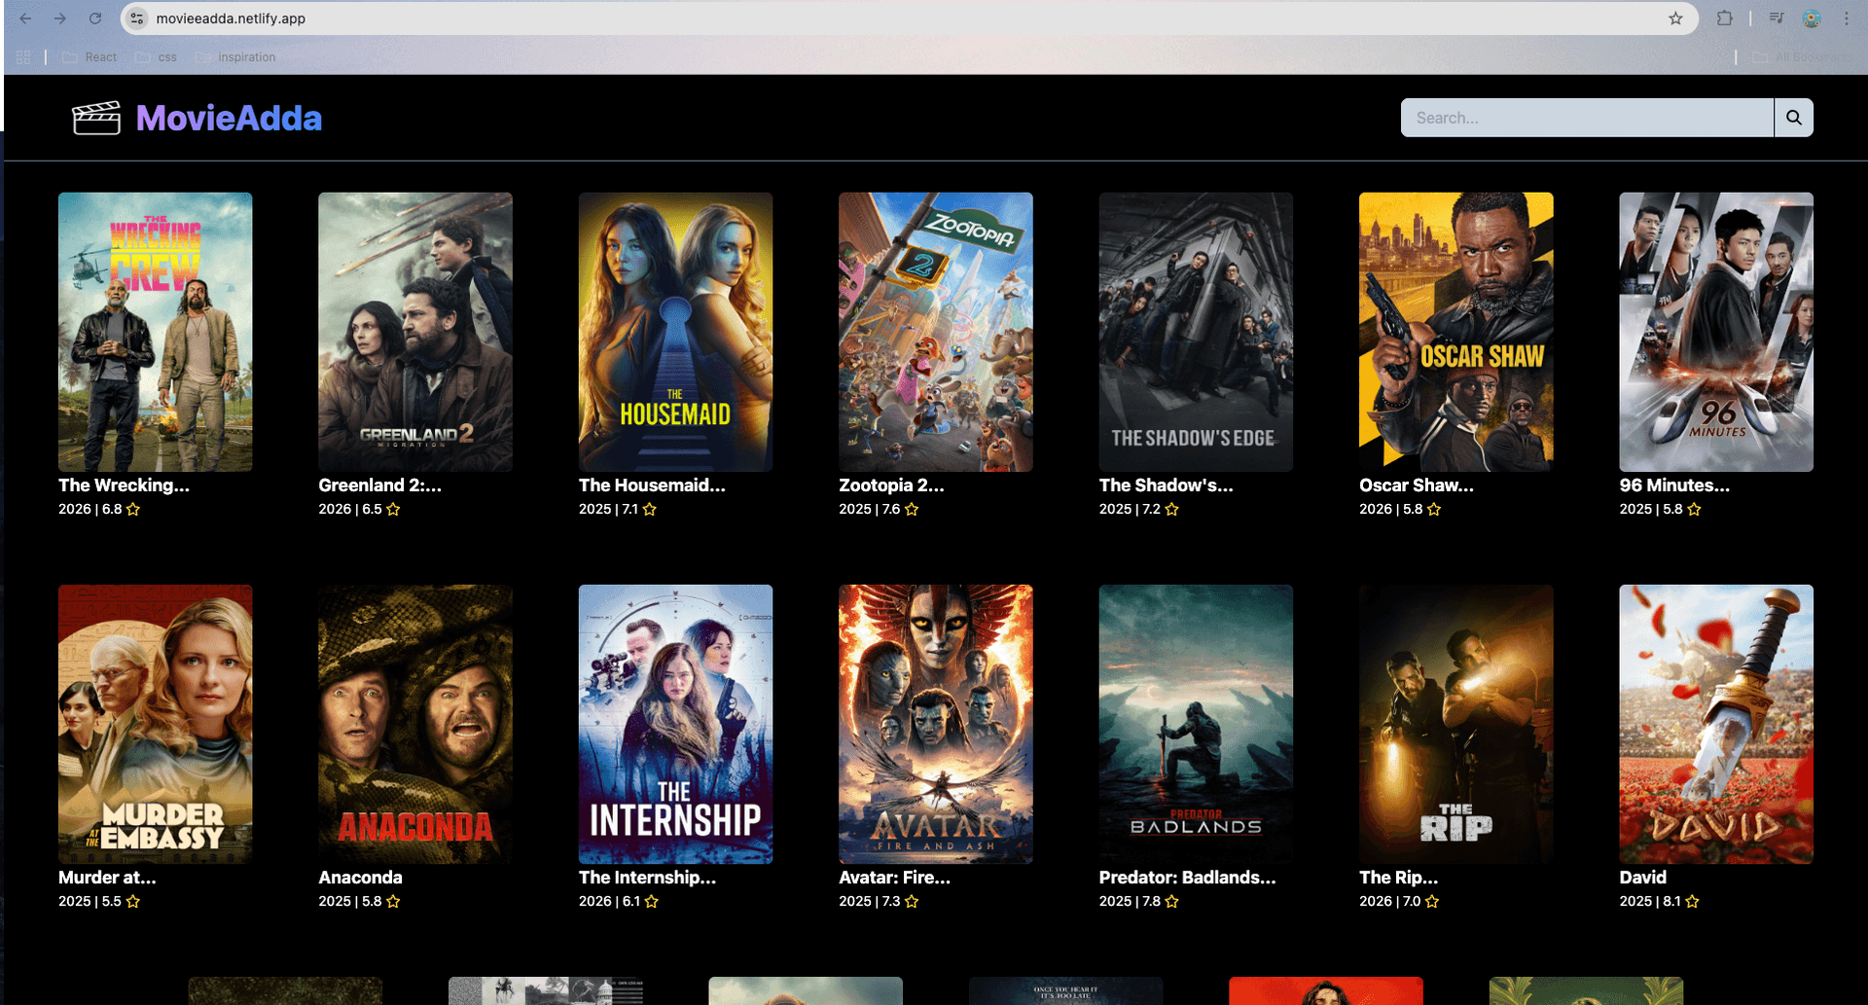Bookmark this page using the star icon
The height and width of the screenshot is (1005, 1868).
coord(1675,18)
